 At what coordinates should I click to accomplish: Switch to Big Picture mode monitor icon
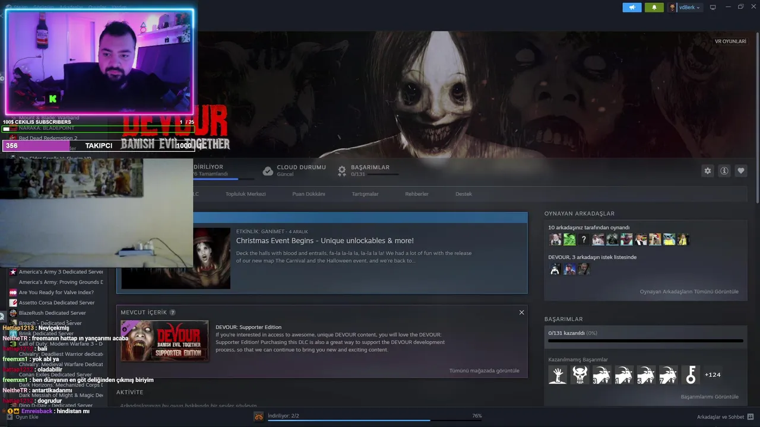(x=713, y=7)
